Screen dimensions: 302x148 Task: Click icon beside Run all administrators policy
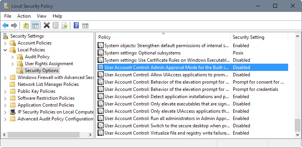[x=101, y=118]
